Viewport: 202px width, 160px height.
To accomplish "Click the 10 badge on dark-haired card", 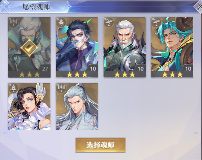I will (x=93, y=69).
